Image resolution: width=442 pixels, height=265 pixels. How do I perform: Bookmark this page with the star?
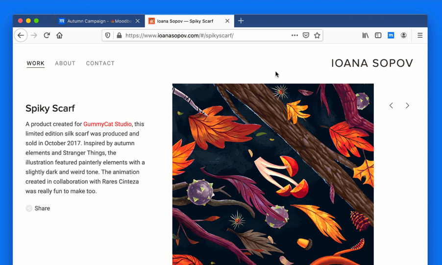(317, 35)
